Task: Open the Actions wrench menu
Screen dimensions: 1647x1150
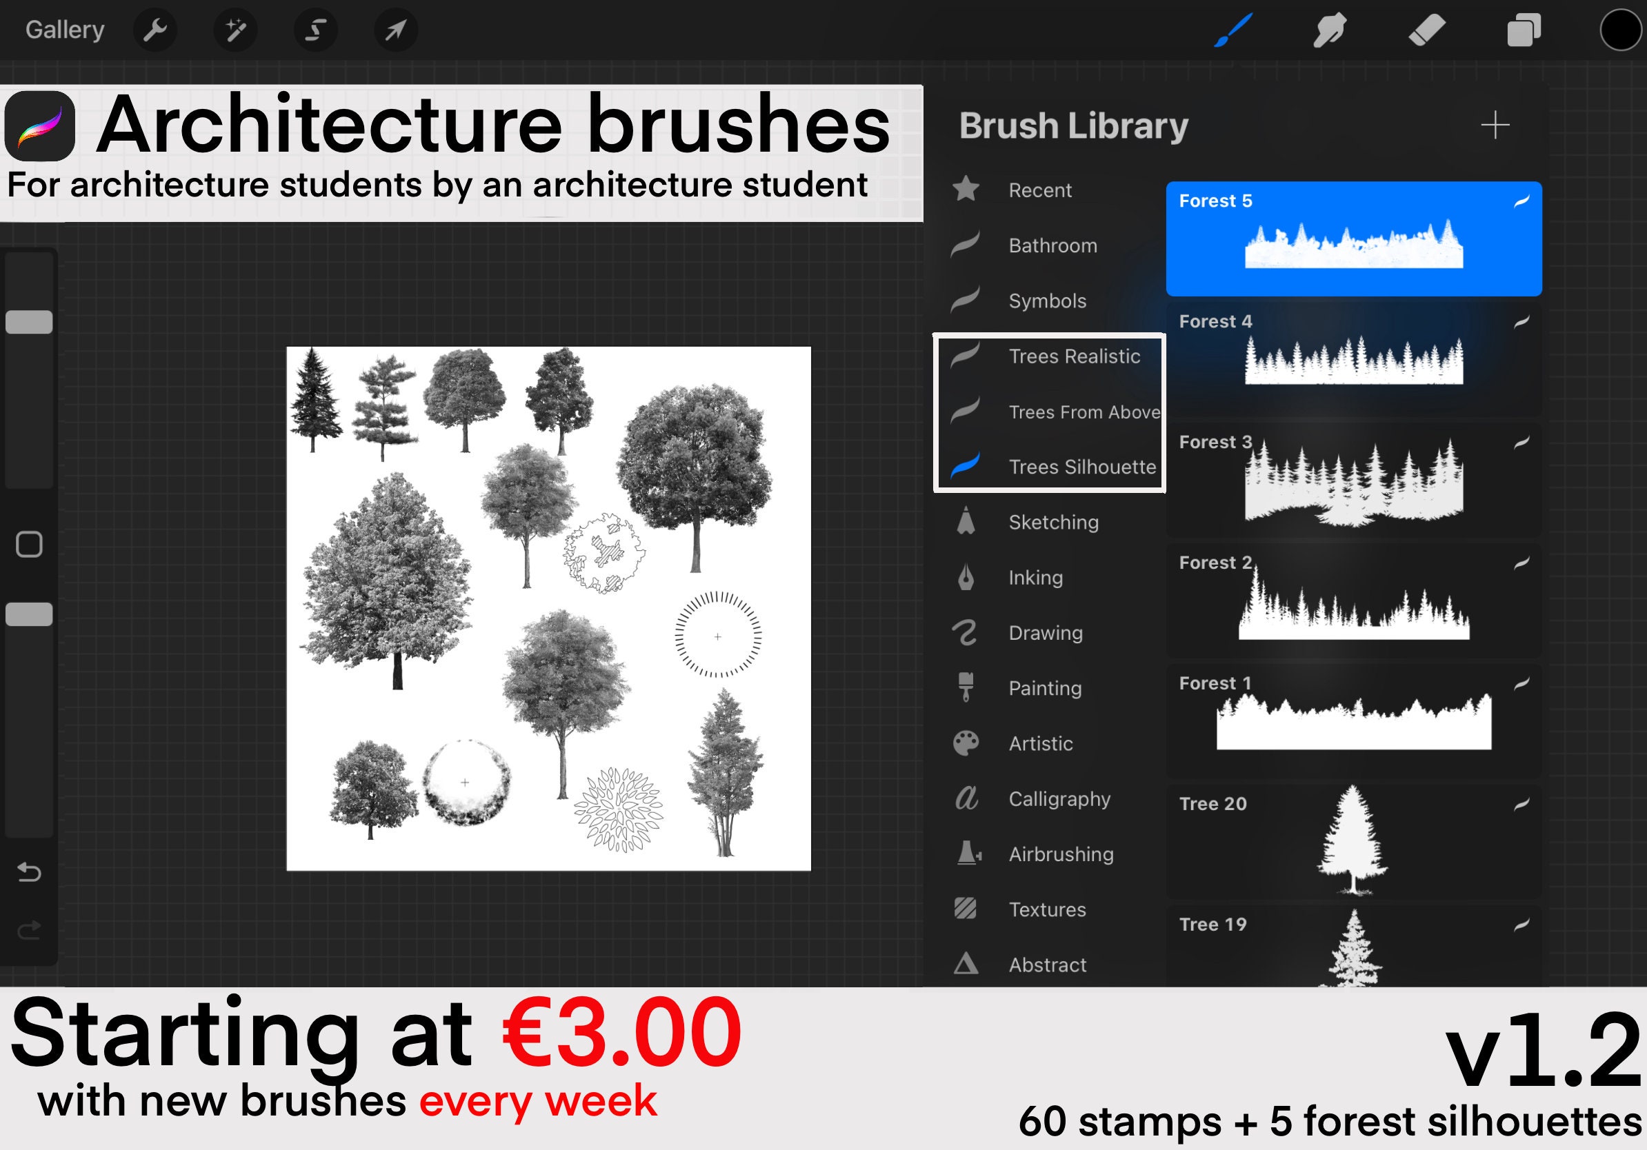Action: click(x=155, y=30)
